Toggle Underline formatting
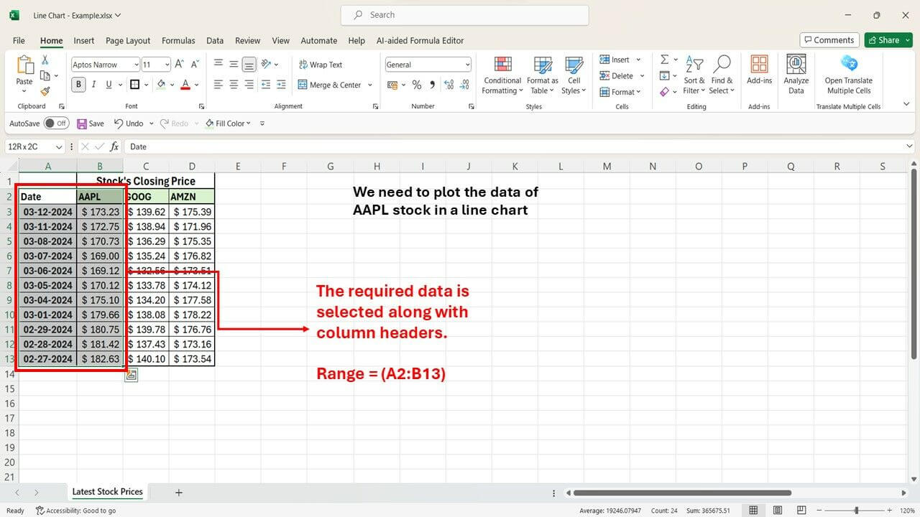The image size is (920, 517). coord(109,85)
